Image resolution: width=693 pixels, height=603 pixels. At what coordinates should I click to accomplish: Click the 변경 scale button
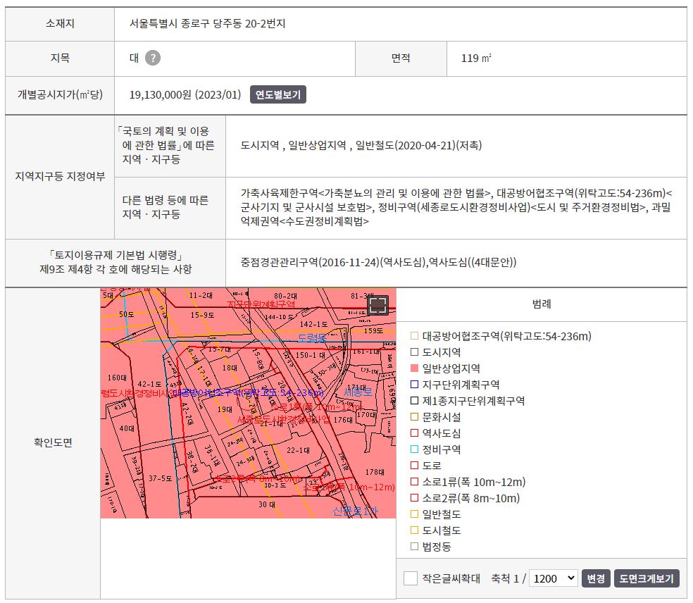596,578
